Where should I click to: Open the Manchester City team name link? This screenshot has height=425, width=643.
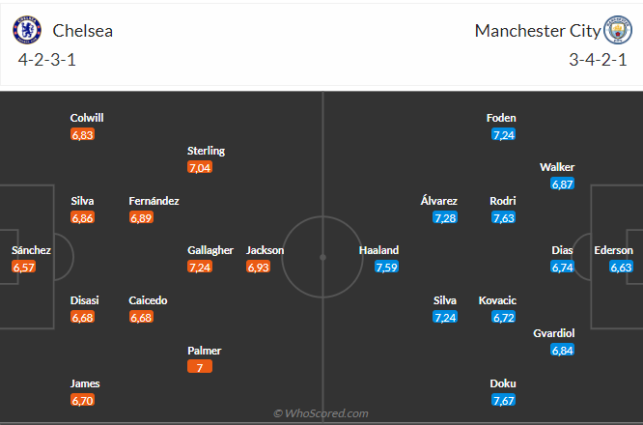click(x=537, y=31)
